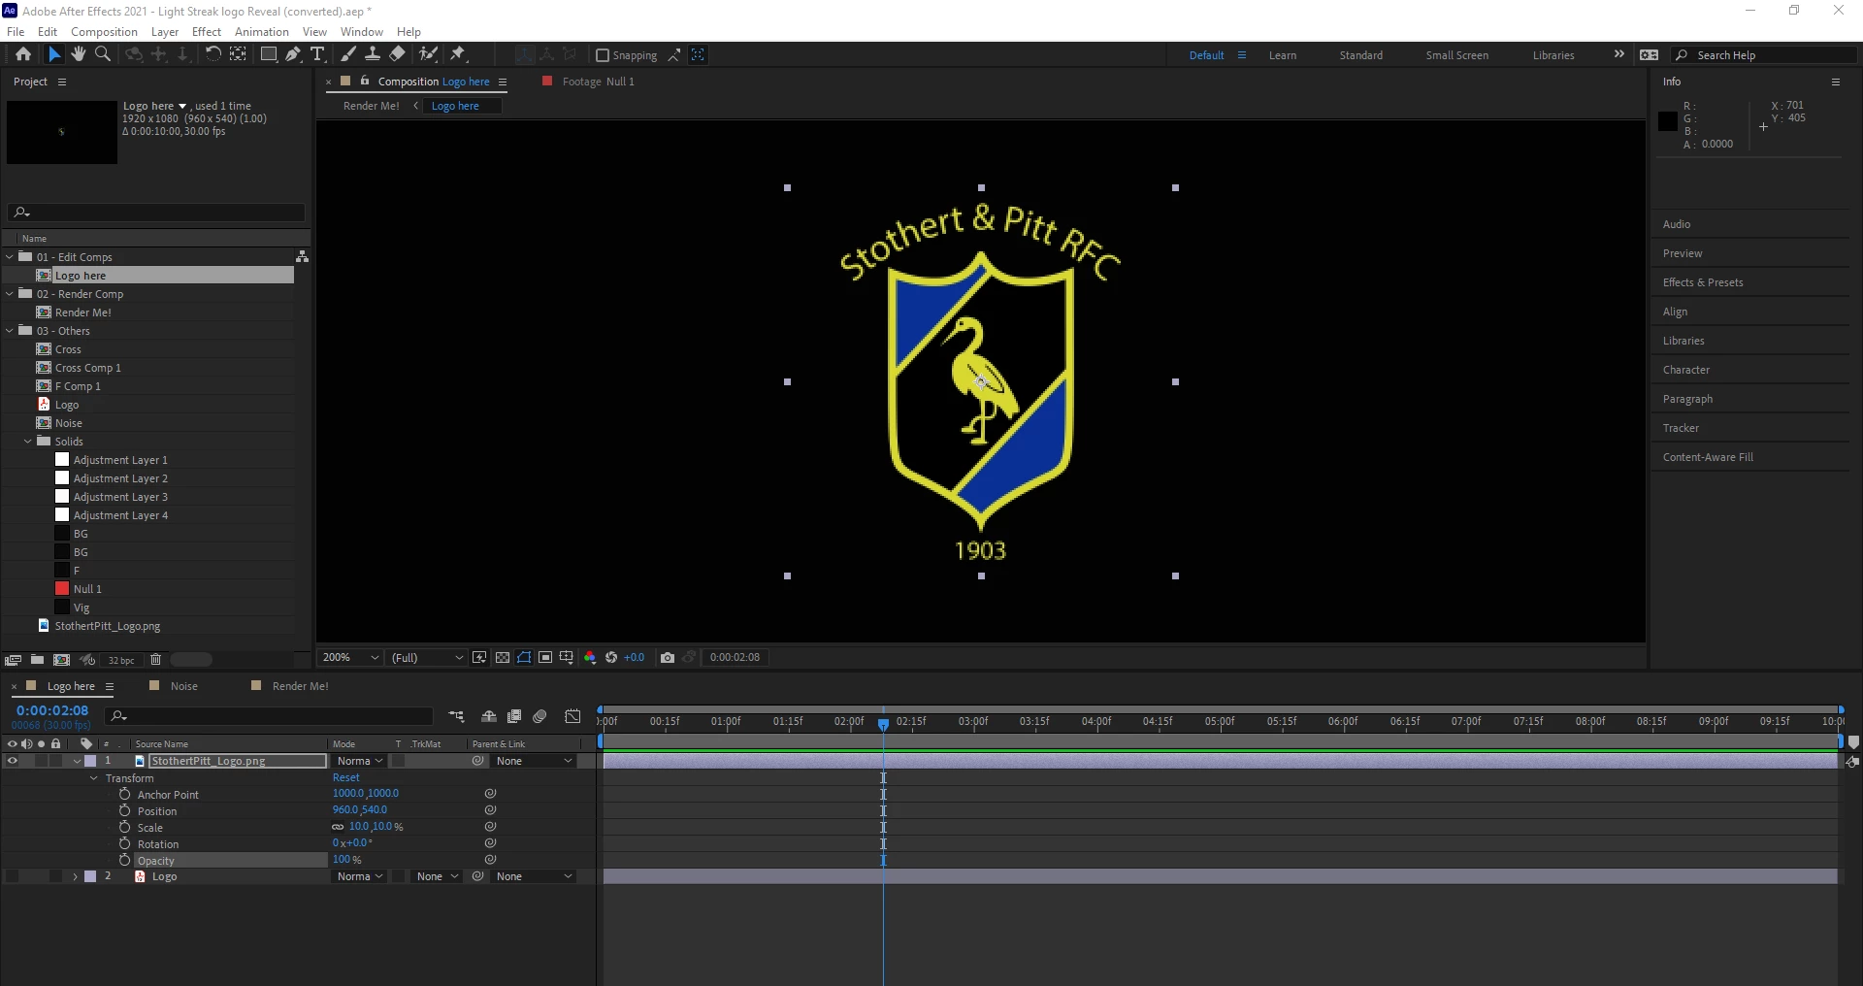Click the Home icon in the toolbar
Screen dimensions: 1863x986
[23, 54]
